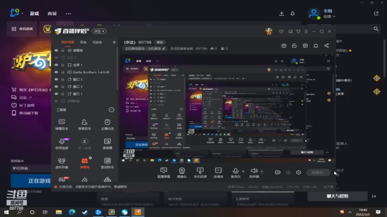Show hidden system tray icons
Screen dimensions: 387x217
[x=350, y=212]
